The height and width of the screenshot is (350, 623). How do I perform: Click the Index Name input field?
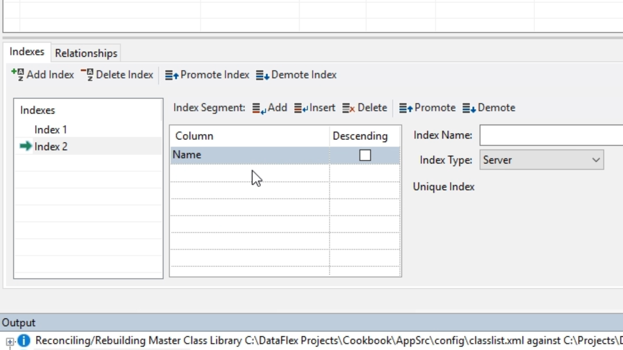(x=551, y=135)
